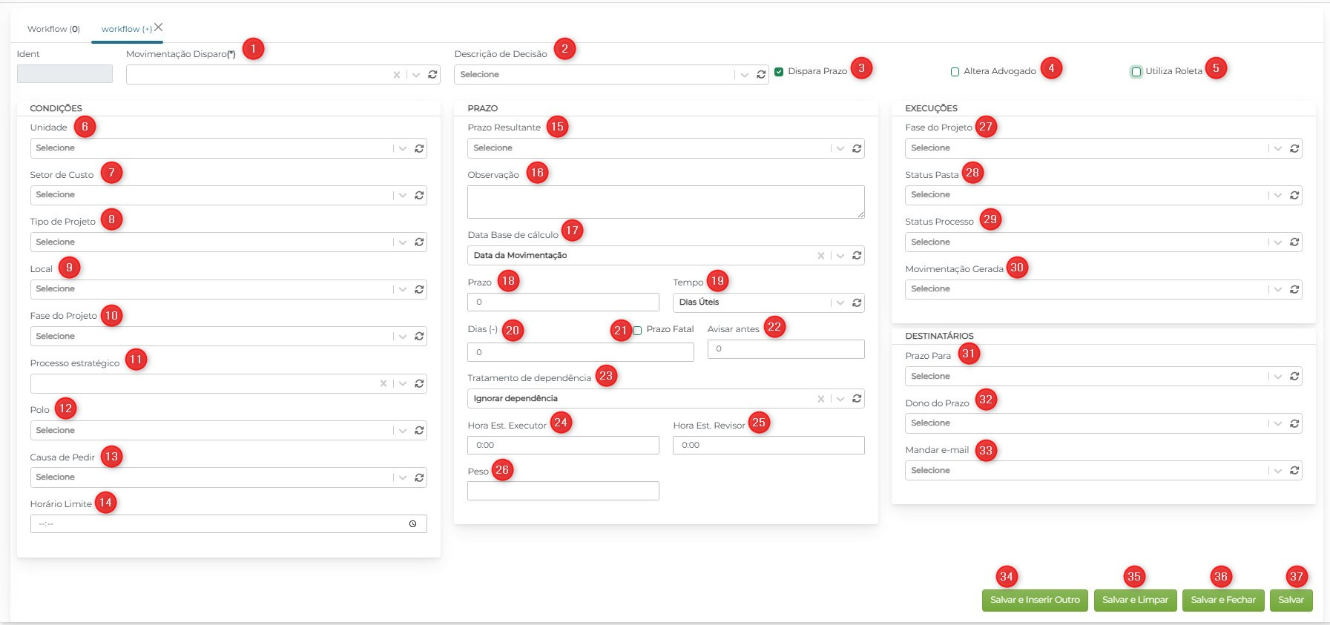
Task: Refresh Fase do Projeto list under Execuções
Action: click(1294, 148)
